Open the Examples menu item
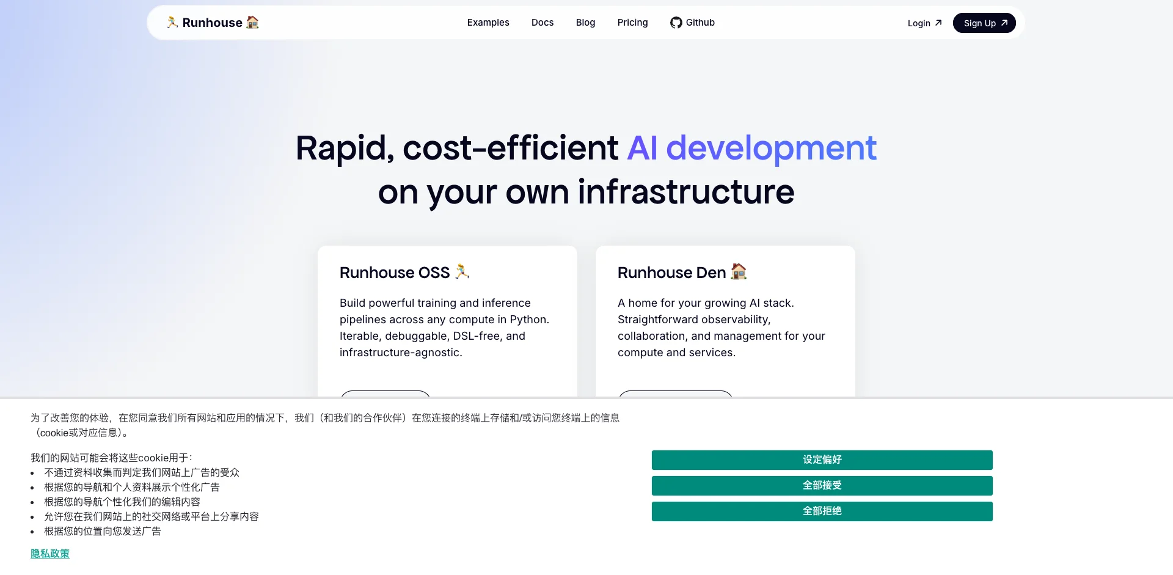The image size is (1173, 575). (488, 23)
